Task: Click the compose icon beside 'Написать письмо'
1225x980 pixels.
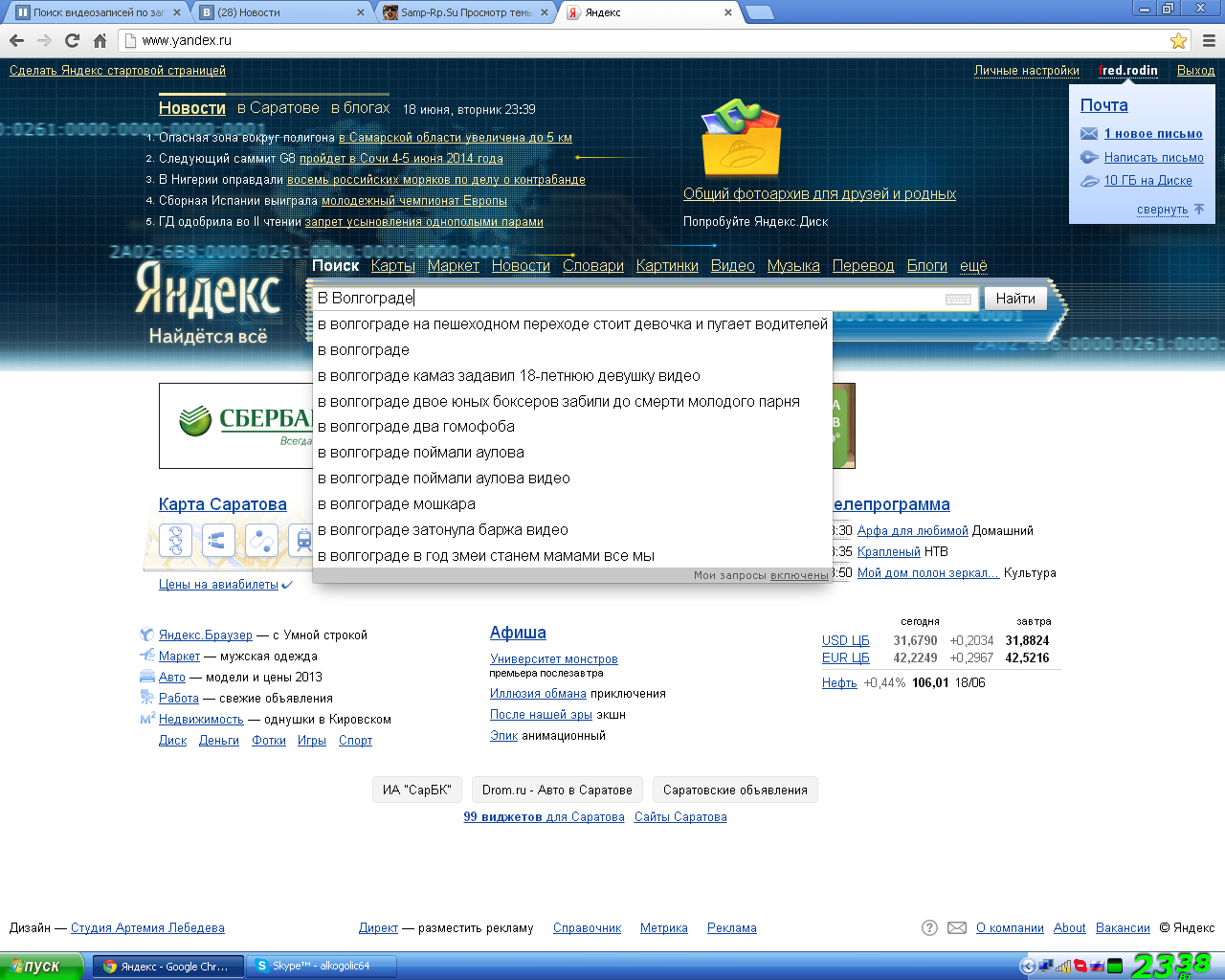Action: click(1089, 158)
